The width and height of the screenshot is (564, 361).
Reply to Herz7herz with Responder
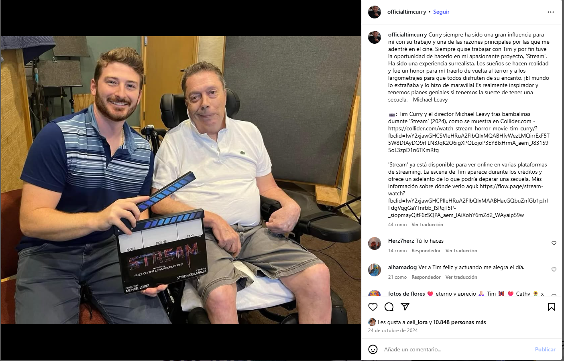coord(426,251)
